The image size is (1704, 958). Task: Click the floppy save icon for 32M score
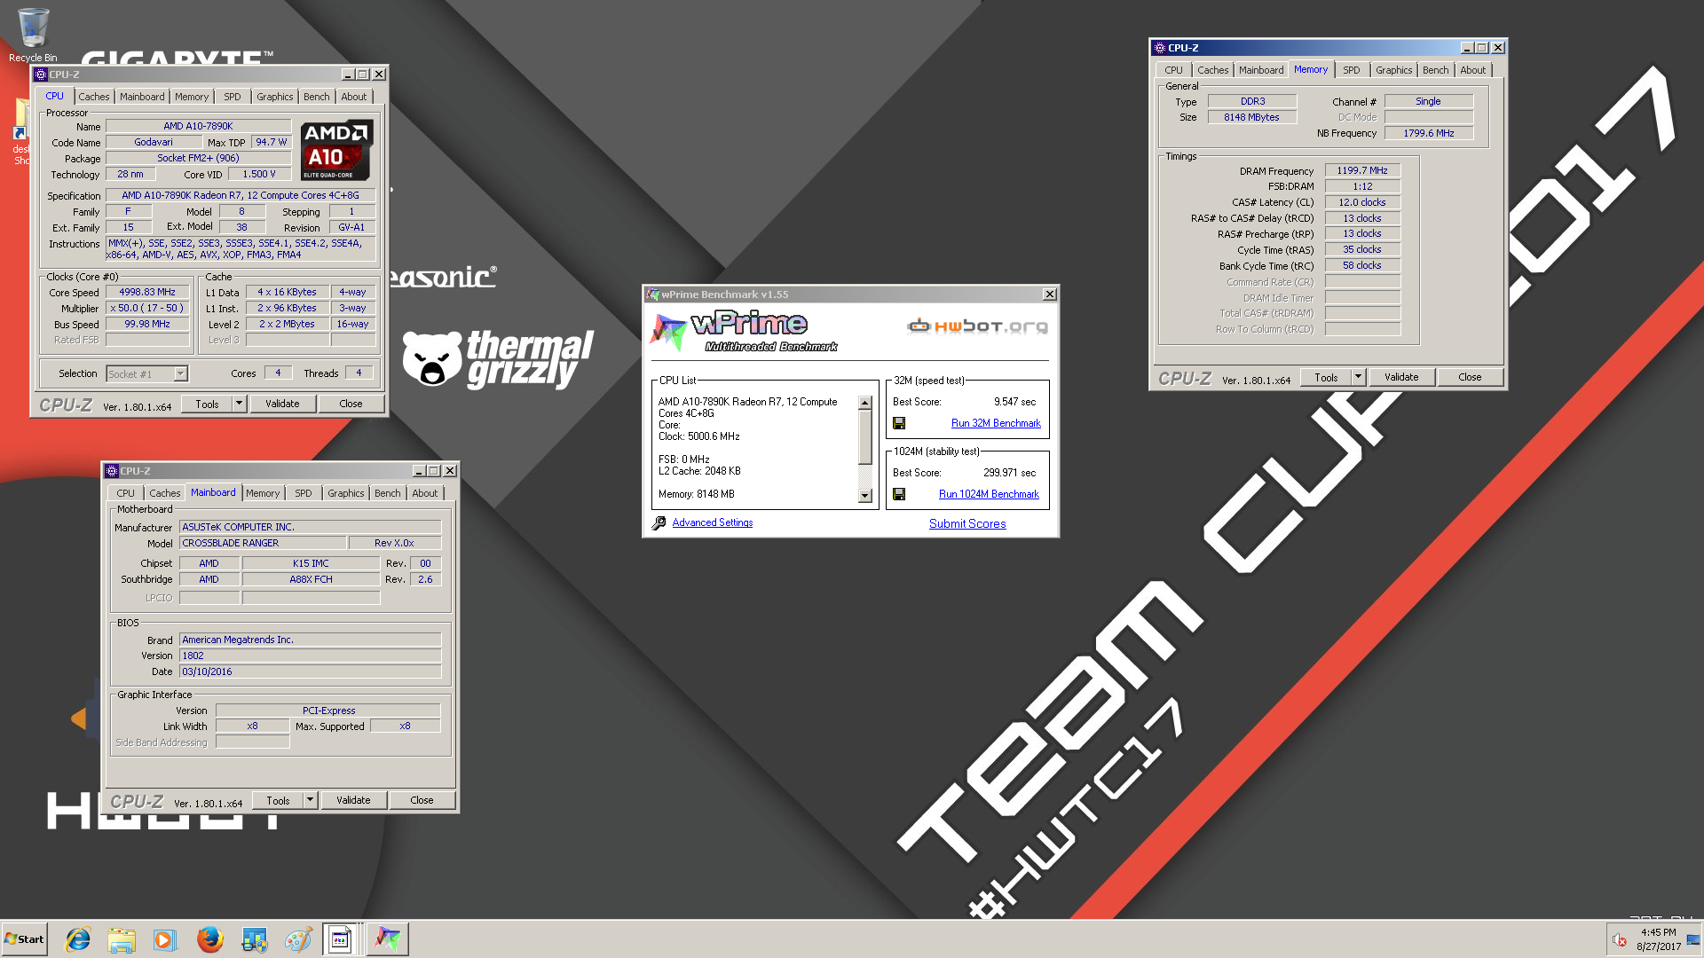[x=899, y=423]
